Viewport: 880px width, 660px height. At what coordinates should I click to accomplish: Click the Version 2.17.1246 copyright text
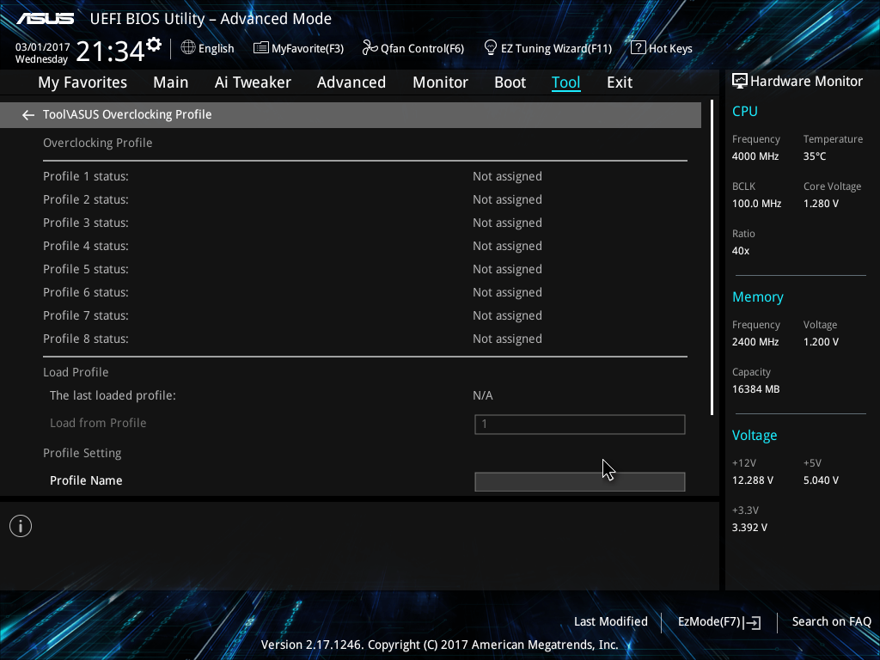pos(439,645)
